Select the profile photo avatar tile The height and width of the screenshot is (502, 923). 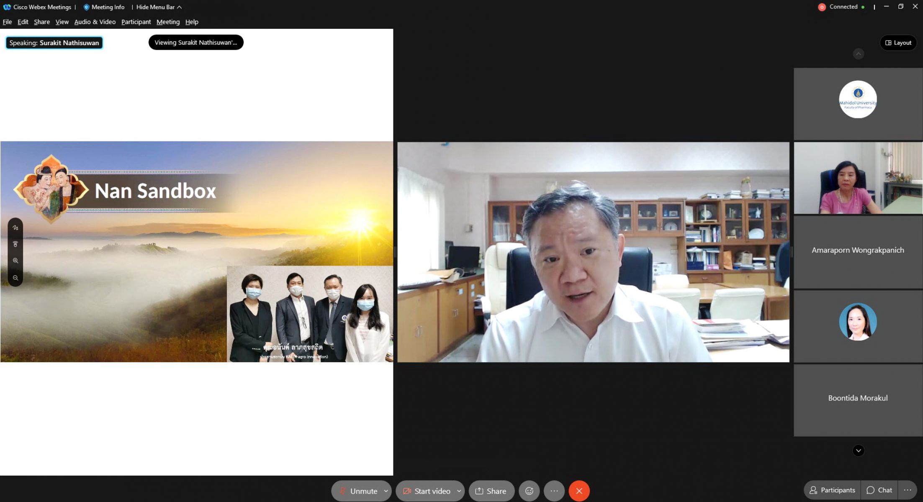[858, 326]
